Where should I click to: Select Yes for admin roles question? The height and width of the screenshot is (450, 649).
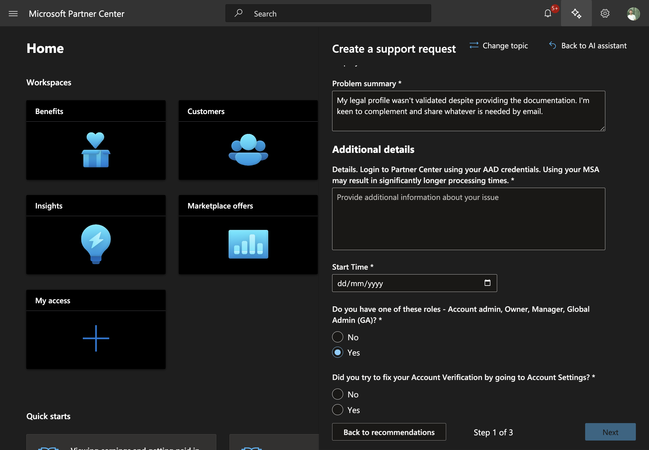point(338,352)
